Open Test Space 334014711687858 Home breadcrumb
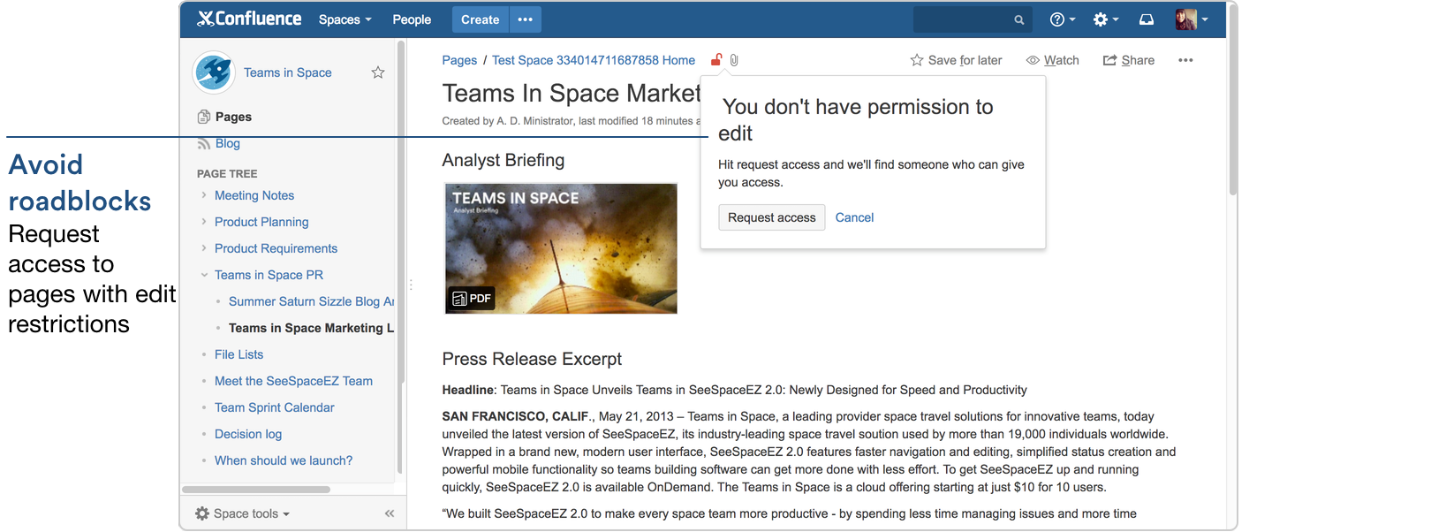This screenshot has width=1446, height=532. click(x=594, y=60)
